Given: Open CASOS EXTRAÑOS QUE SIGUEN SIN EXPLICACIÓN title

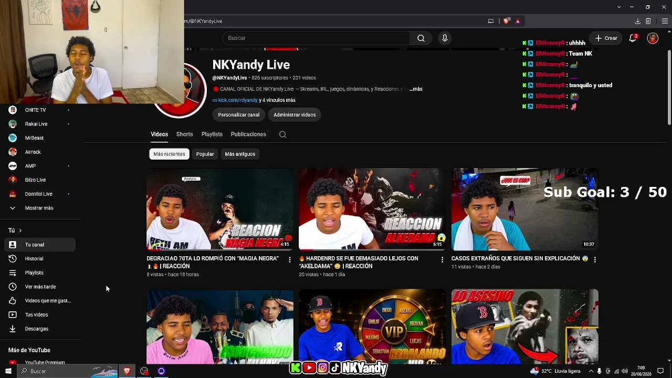Looking at the screenshot, I should pos(520,259).
